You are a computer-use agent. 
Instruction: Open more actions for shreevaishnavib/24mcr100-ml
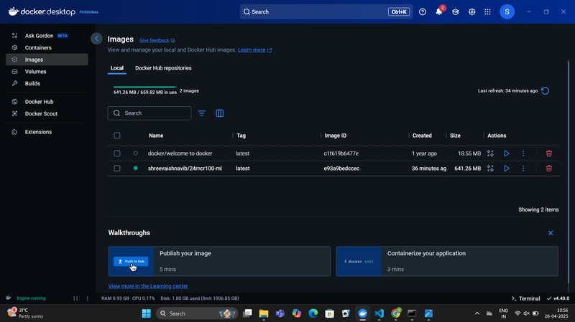pyautogui.click(x=523, y=169)
